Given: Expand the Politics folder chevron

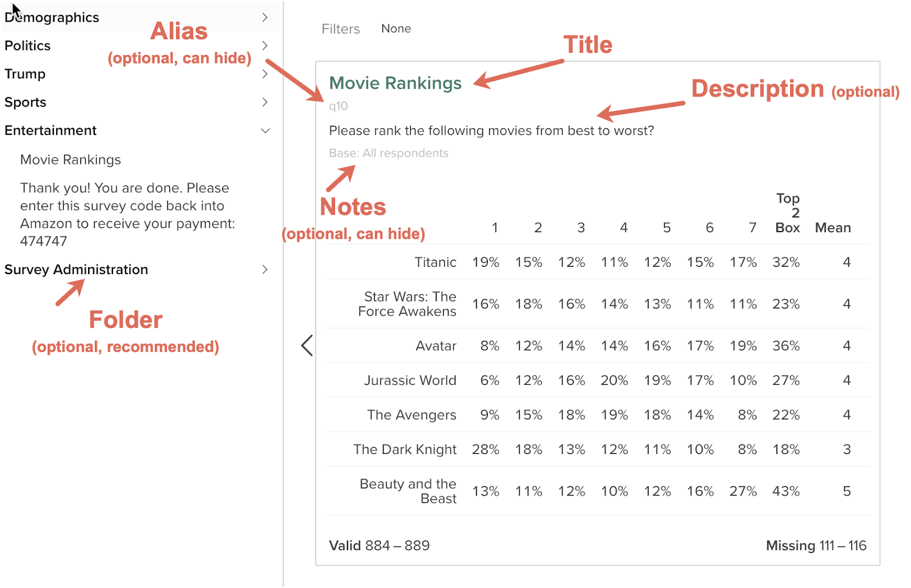Looking at the screenshot, I should (x=265, y=45).
